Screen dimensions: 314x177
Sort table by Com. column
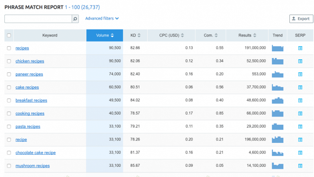(x=211, y=35)
